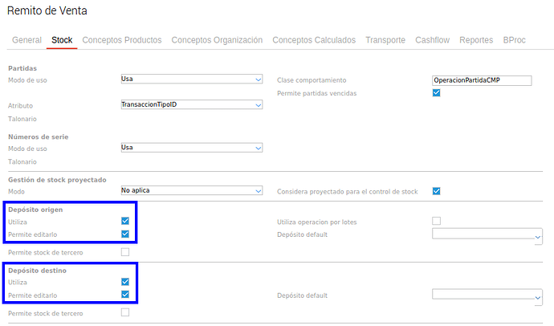554x326 pixels.
Task: Open the Conceptos Productos tab
Action: (121, 39)
